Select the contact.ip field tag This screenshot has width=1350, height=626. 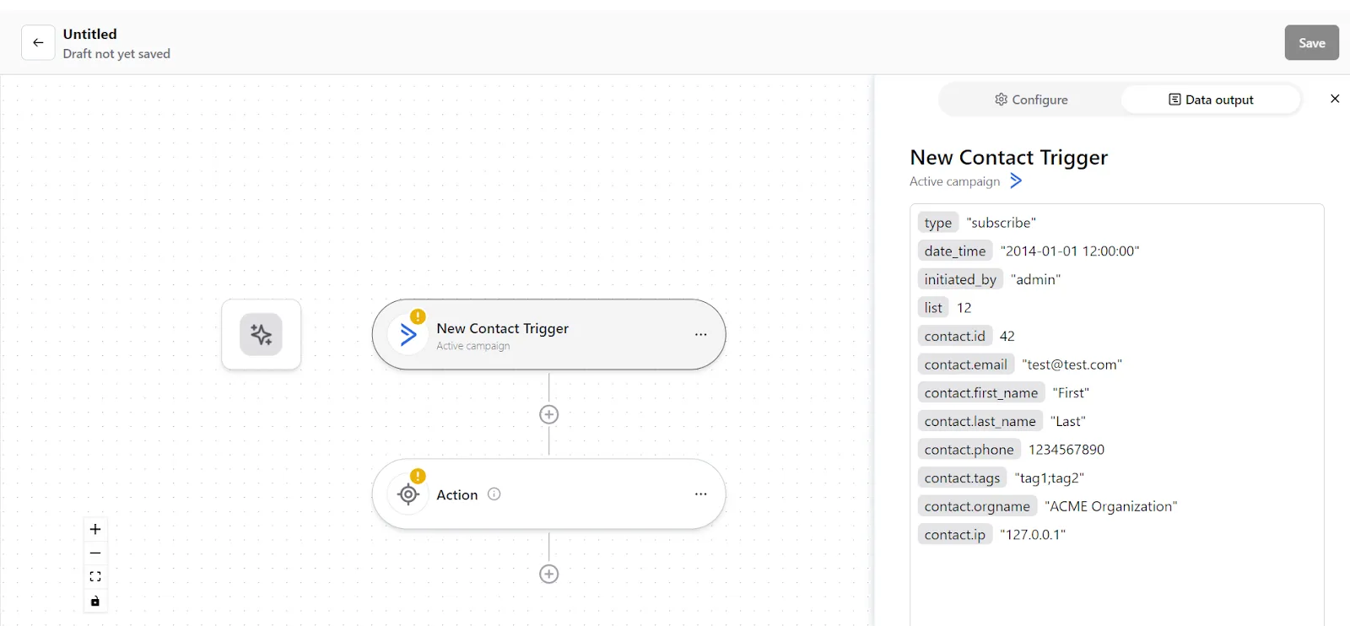955,535
